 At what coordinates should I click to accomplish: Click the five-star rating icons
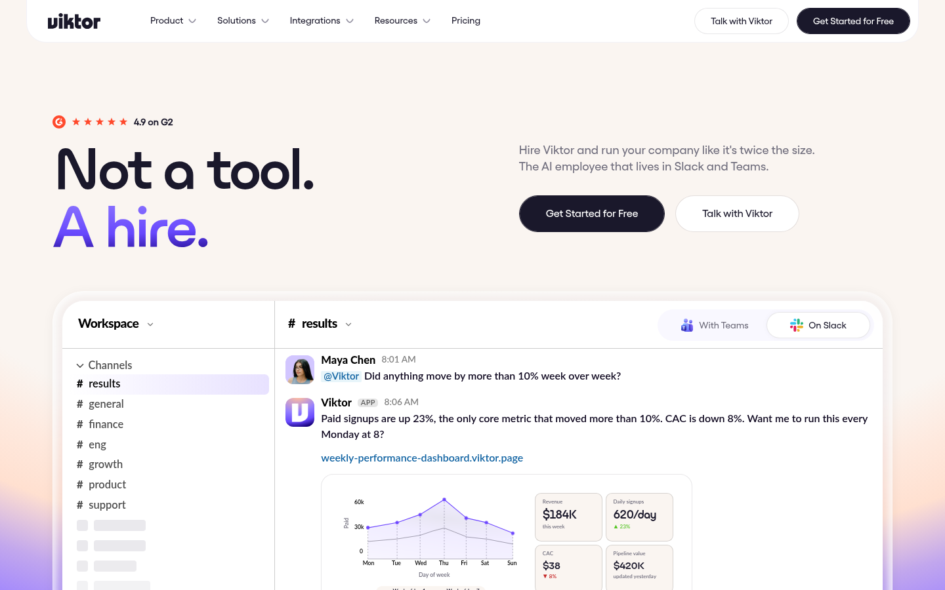[x=100, y=122]
